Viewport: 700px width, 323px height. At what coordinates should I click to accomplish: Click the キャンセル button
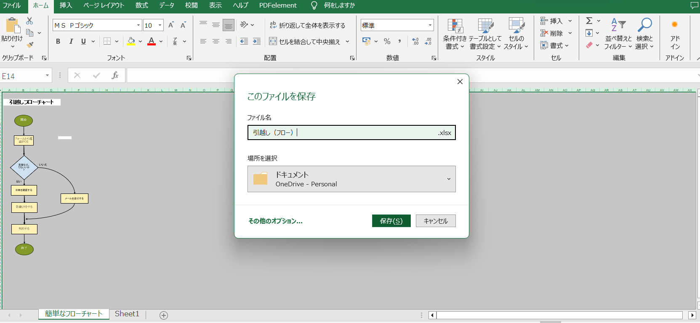pyautogui.click(x=436, y=221)
